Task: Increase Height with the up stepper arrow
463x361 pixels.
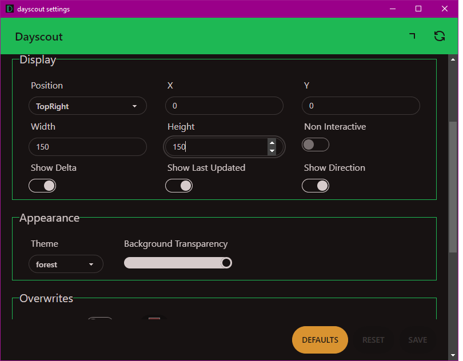Action: point(272,143)
